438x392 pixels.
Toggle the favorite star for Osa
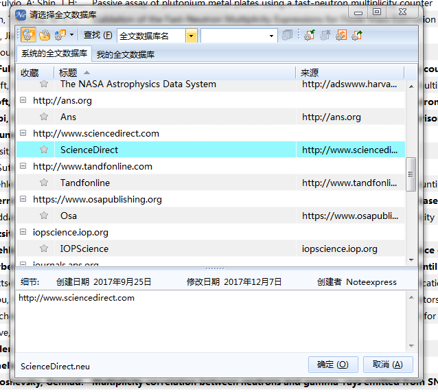44,216
